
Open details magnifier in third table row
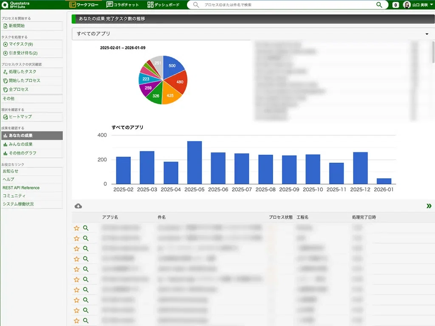86,248
